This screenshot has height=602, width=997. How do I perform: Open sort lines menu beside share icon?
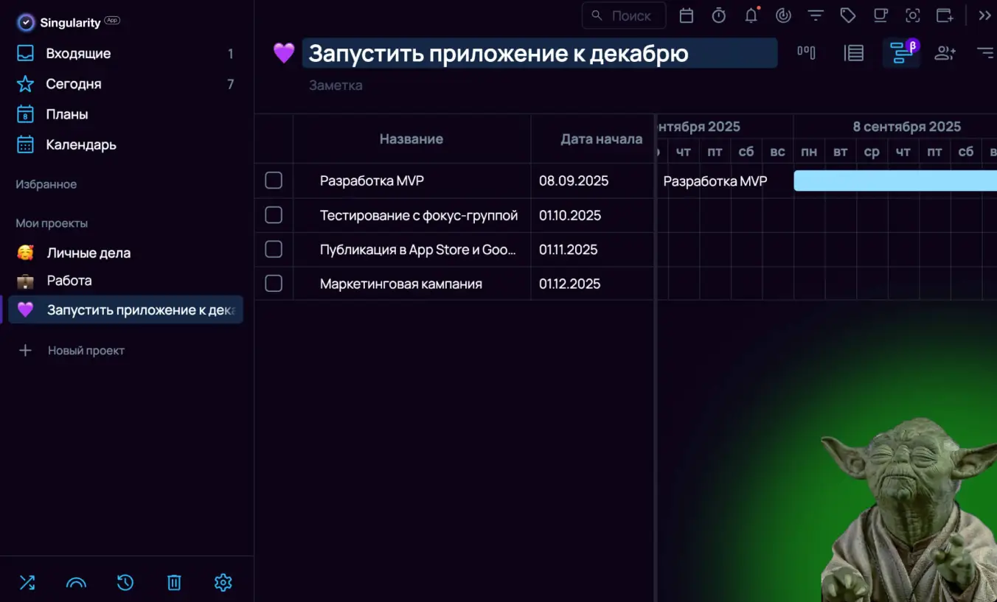tap(985, 52)
